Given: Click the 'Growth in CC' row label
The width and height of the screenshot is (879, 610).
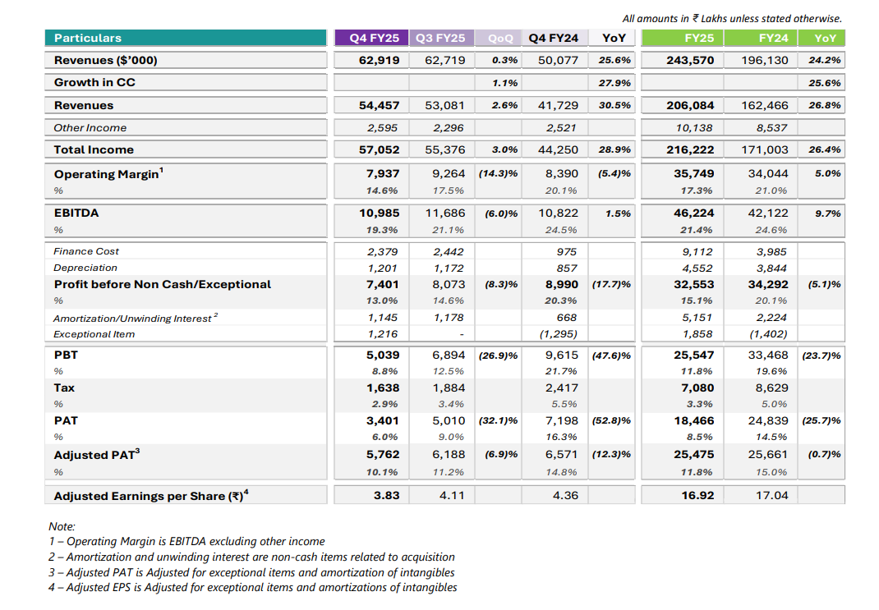Looking at the screenshot, I should click(x=94, y=82).
